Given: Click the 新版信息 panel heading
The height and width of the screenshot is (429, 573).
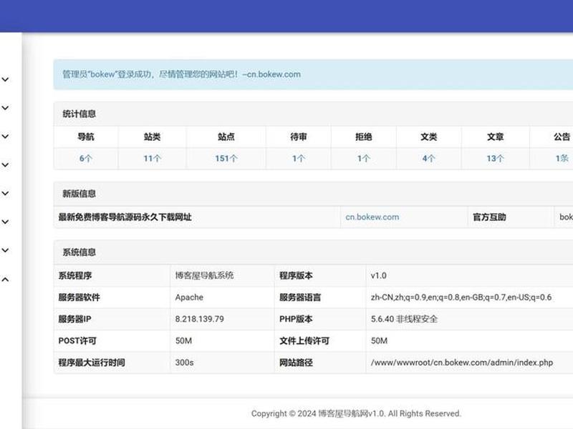Looking at the screenshot, I should coord(79,194).
